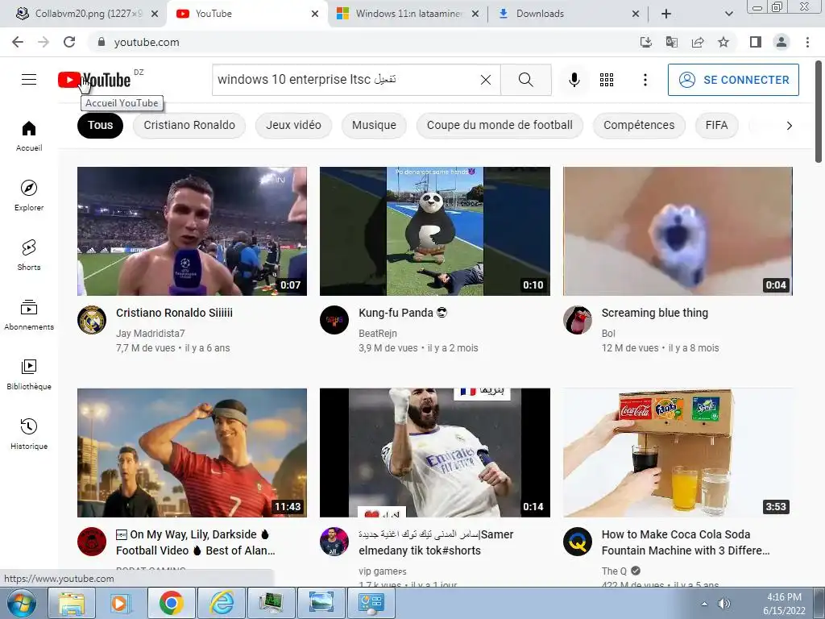
Task: Clear the search box text
Action: tap(486, 80)
